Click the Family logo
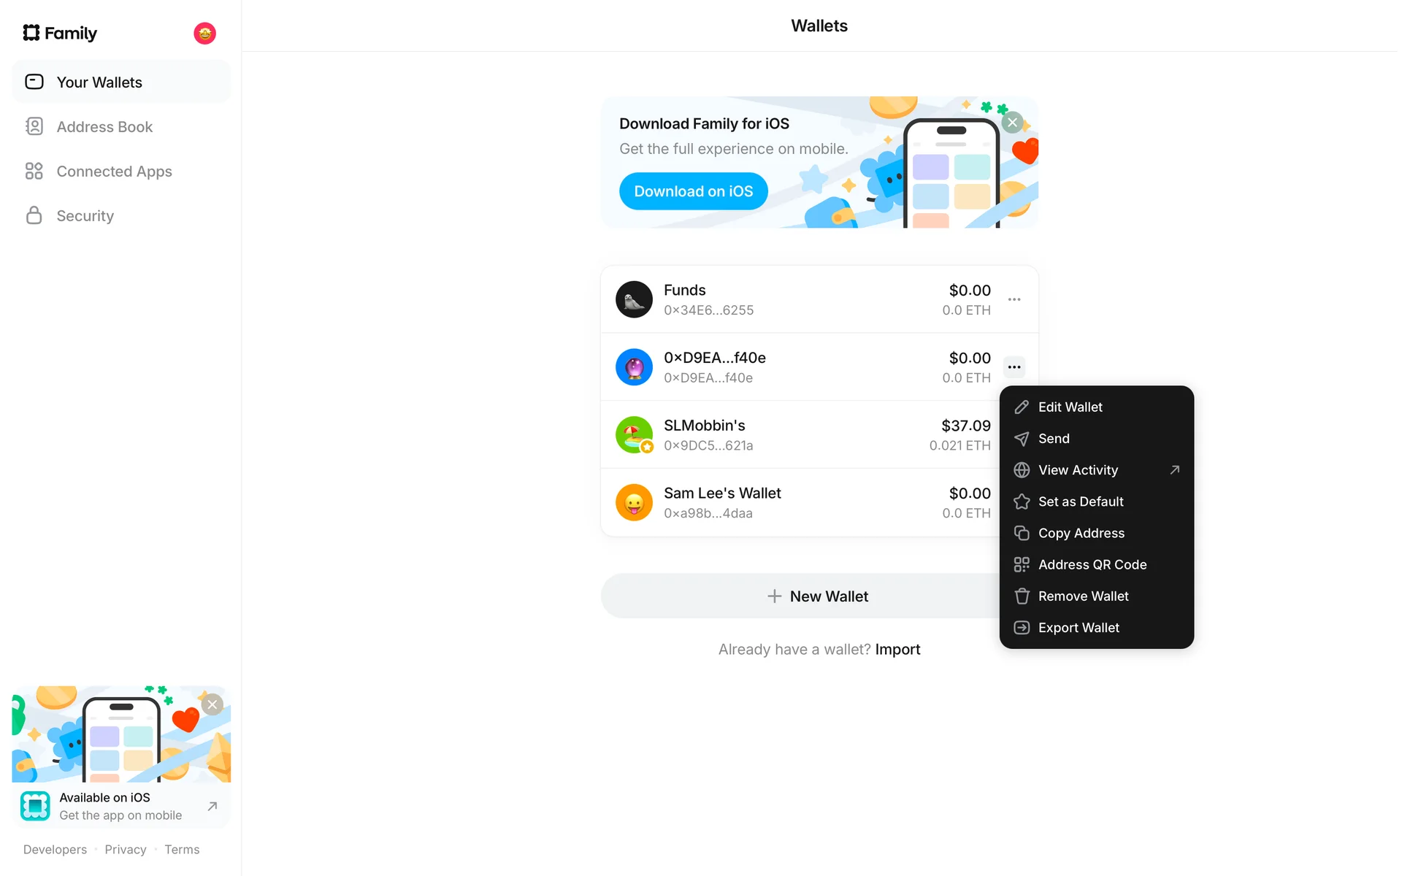 (x=60, y=33)
